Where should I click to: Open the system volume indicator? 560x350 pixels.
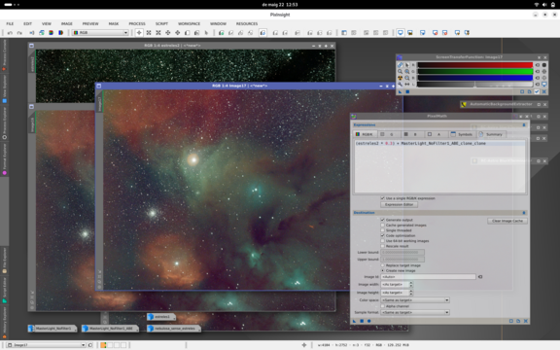pos(544,5)
